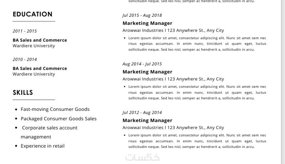
Task: Click the Lorem ipsum paragraph under Aug 2014 - Jul 2015
Action: 197,92
